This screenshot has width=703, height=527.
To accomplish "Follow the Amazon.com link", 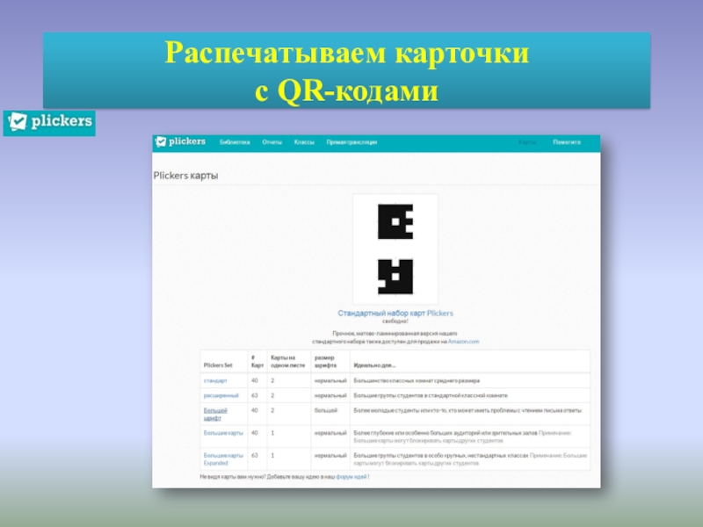I will click(x=464, y=342).
